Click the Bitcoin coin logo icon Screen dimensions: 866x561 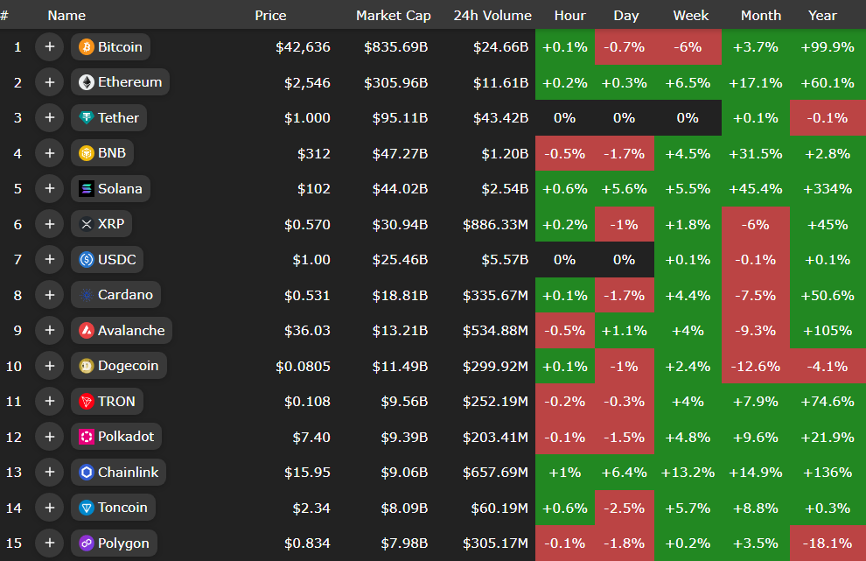point(87,47)
